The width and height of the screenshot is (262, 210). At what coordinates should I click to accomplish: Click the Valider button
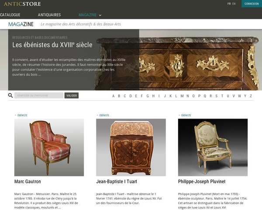[x=72, y=95]
